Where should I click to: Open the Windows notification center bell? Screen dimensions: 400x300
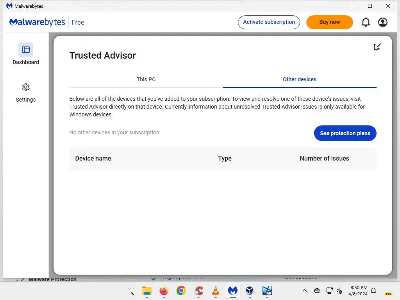pos(373,291)
